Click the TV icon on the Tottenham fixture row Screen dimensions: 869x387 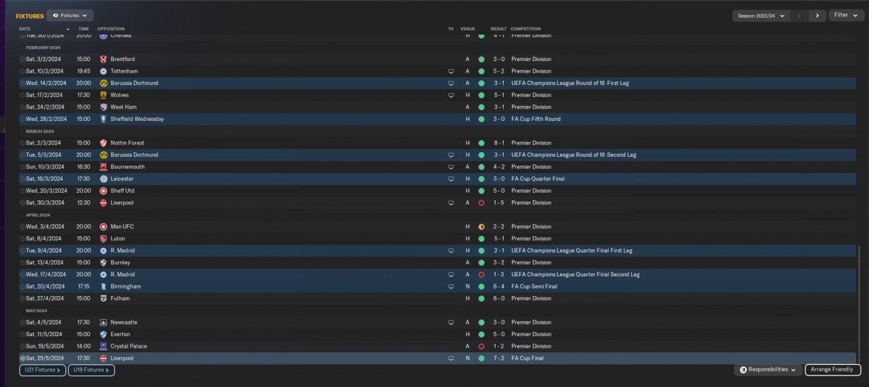(451, 71)
